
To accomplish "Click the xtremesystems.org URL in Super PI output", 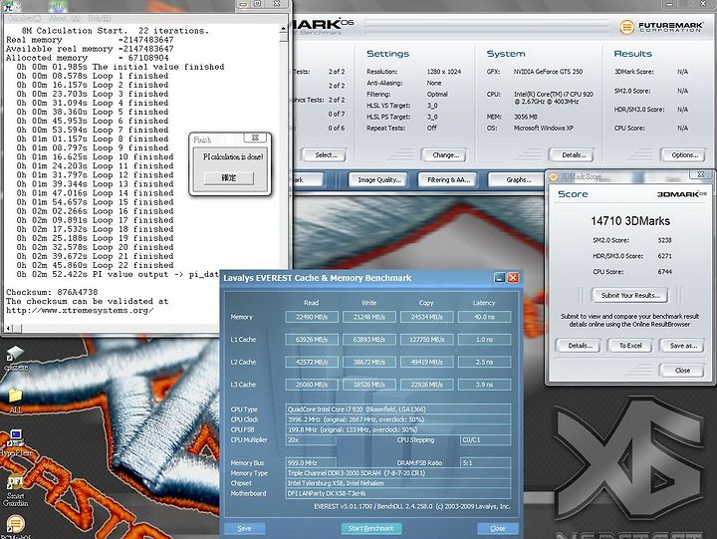I will 80,311.
